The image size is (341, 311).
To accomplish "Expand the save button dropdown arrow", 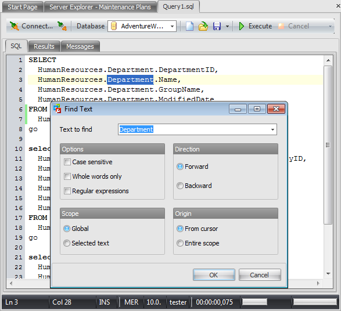I will (227, 26).
